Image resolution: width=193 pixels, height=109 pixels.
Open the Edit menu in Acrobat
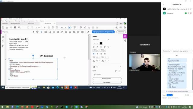tap(9, 21)
